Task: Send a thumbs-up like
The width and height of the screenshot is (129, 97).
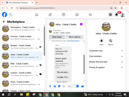Action: (83, 86)
